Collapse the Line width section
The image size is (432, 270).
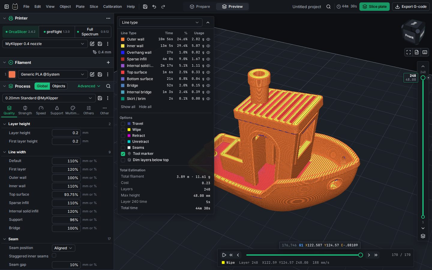point(4,152)
